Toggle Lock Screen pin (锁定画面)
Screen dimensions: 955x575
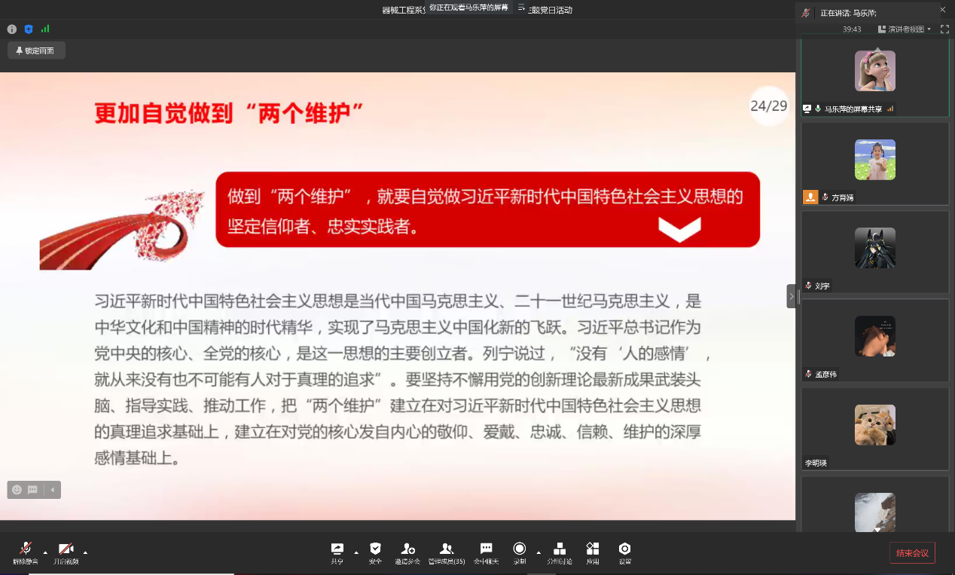pyautogui.click(x=36, y=50)
